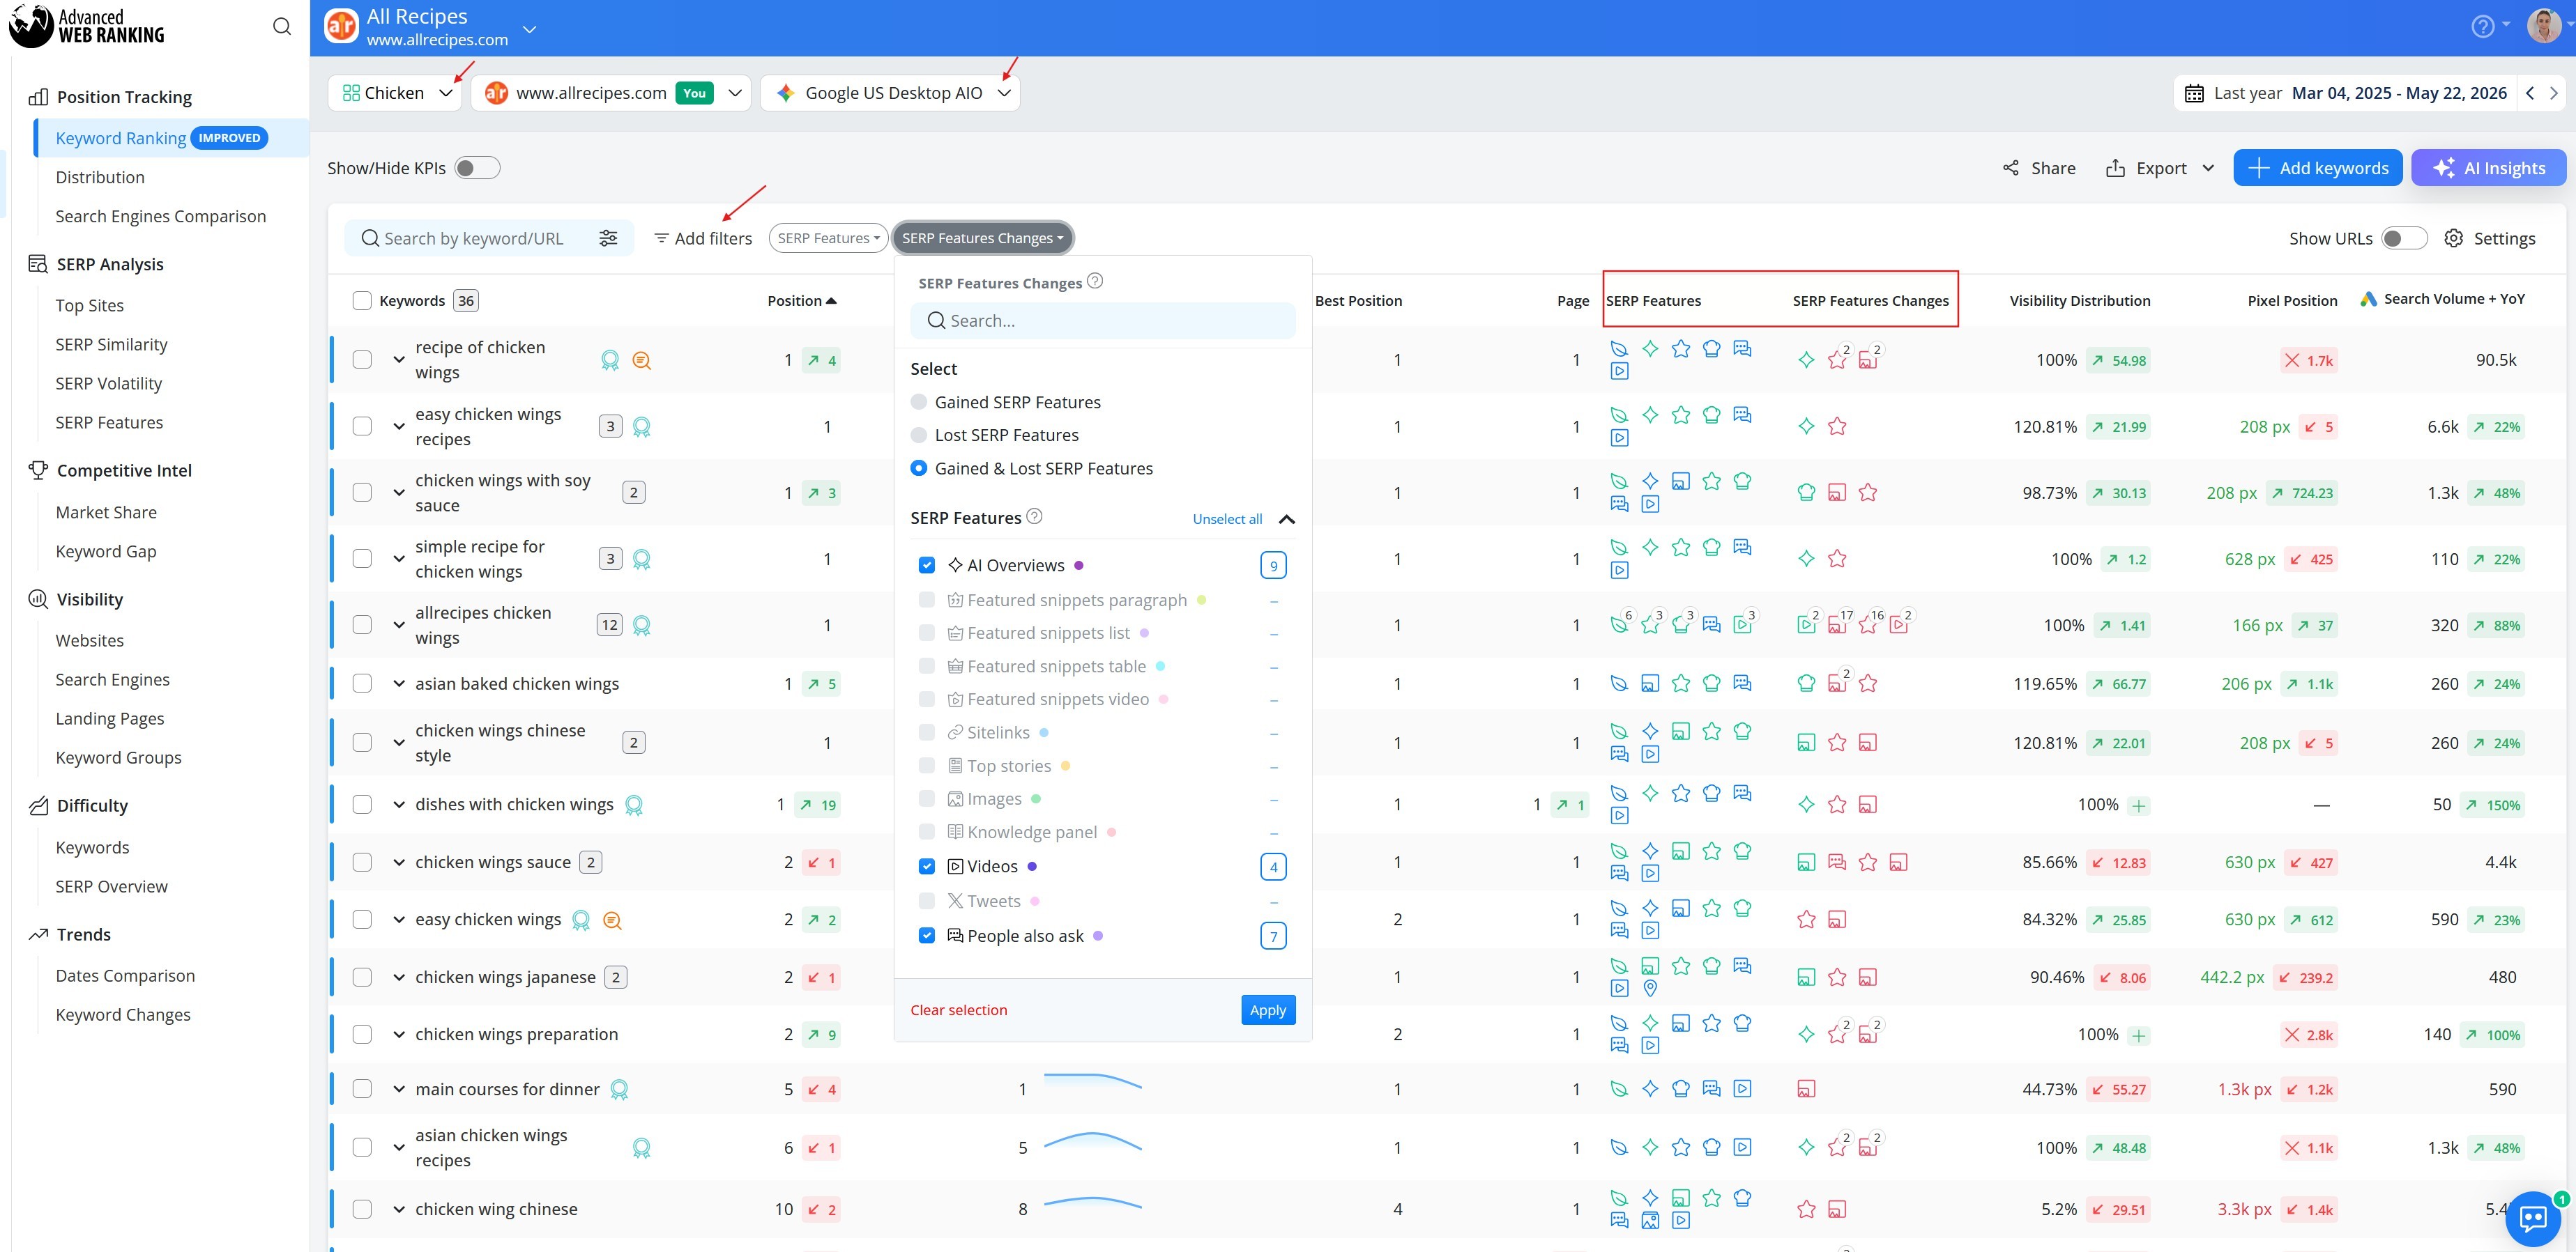The image size is (2576, 1252).
Task: Open SERP Volatility in sidebar
Action: (x=108, y=382)
